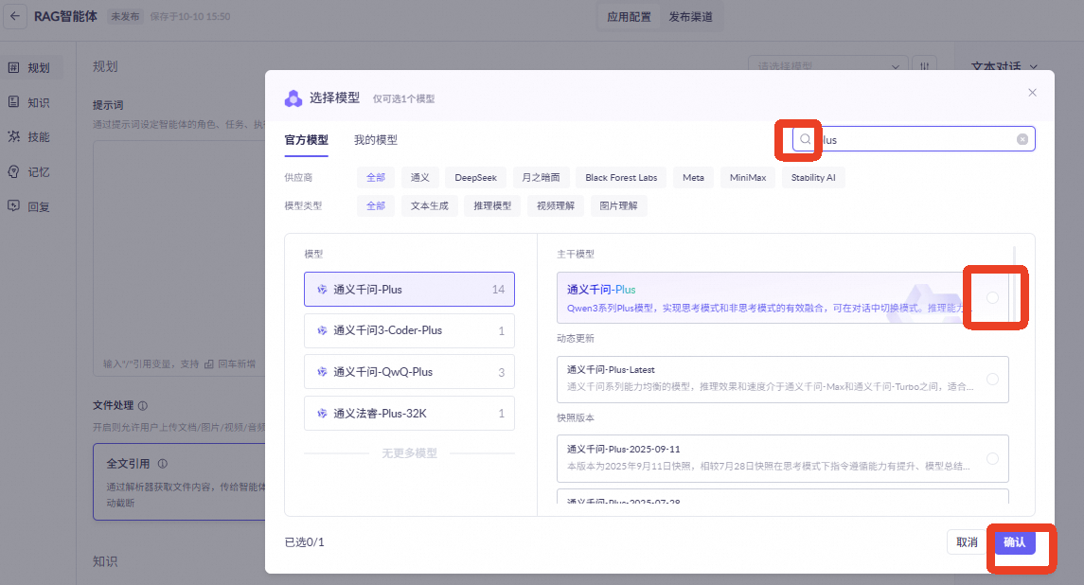Choose 通义千问3-Coder-Plus in model list
Viewport: 1084px width, 585px height.
[409, 331]
